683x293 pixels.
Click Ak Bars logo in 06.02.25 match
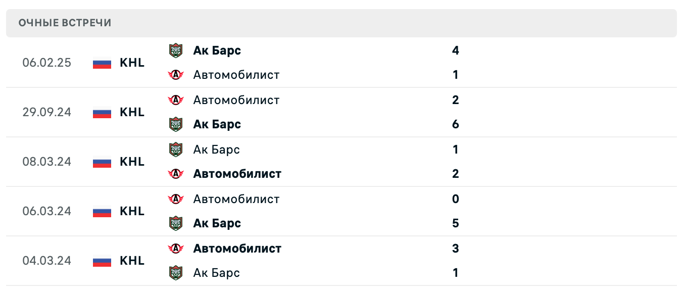coord(175,51)
